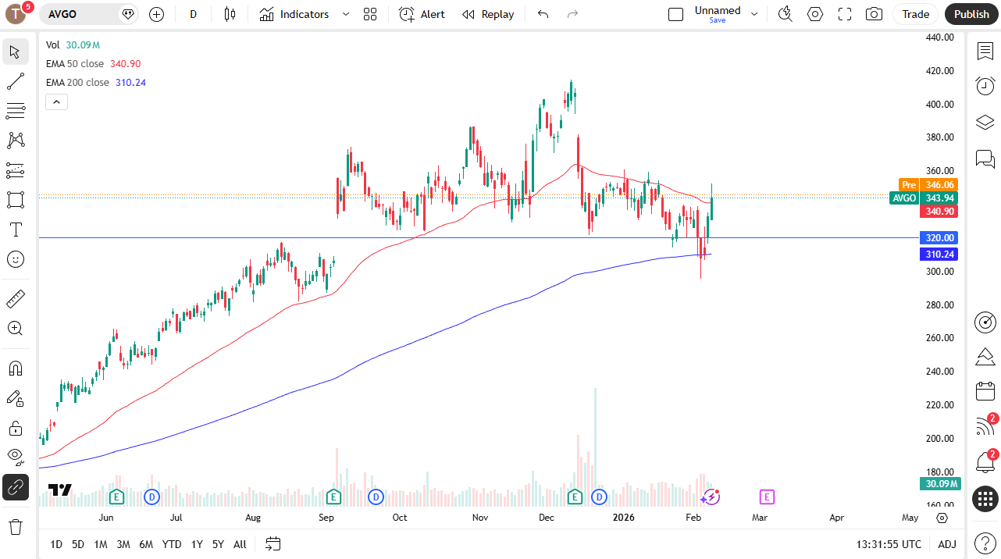Select the 1D time range

coord(56,544)
